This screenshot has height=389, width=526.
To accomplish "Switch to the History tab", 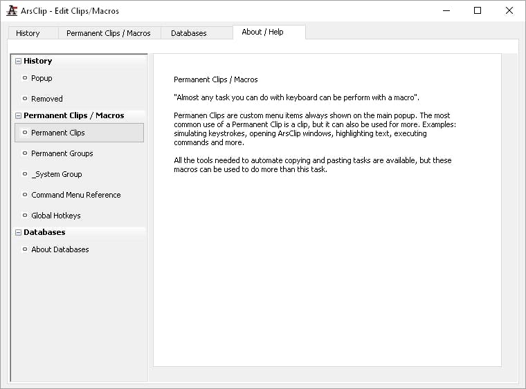I will 33,33.
